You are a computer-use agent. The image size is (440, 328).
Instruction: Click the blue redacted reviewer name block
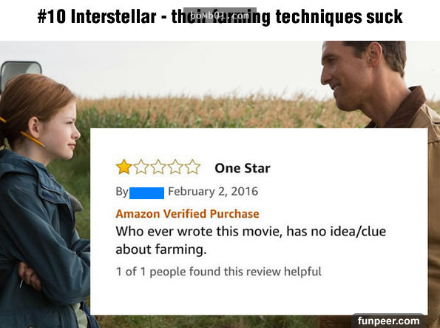click(x=146, y=193)
